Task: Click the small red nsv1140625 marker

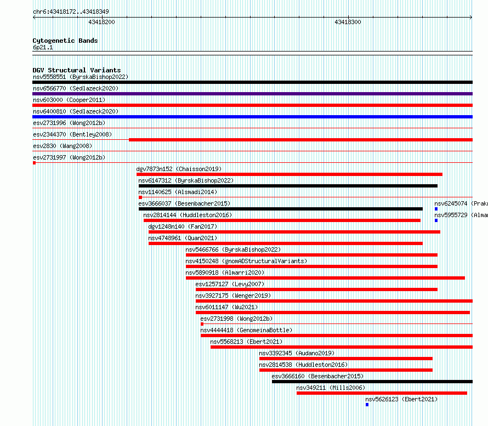Action: tap(140, 197)
